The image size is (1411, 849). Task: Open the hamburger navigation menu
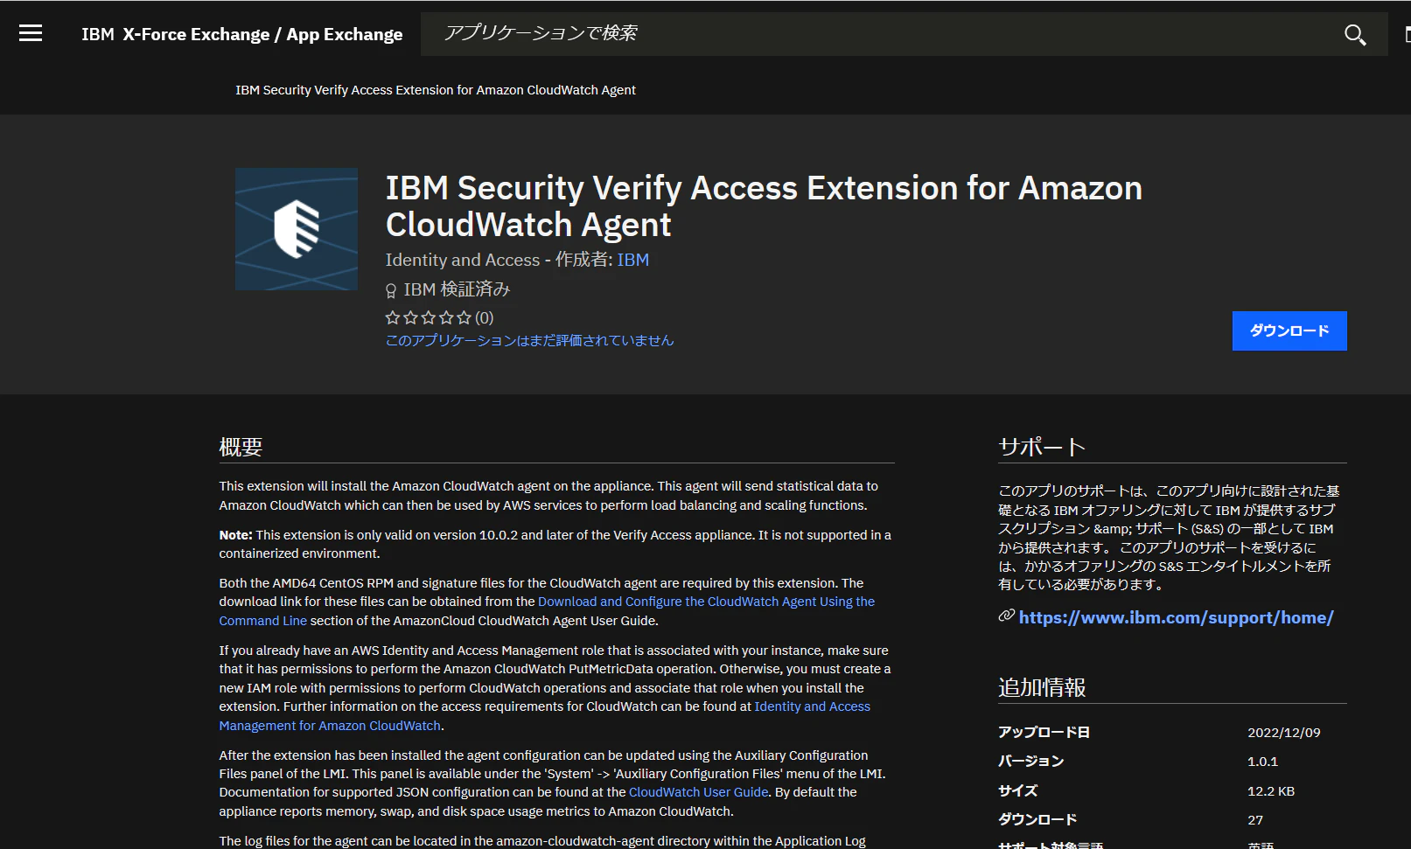(x=31, y=33)
